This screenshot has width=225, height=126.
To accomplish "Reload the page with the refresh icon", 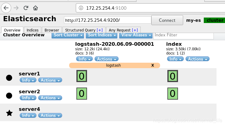I will [26, 8].
